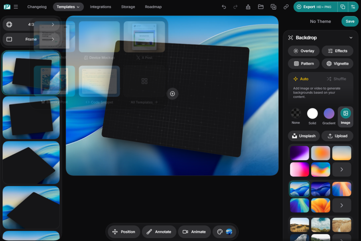Set backdrop type to Solid
The image size is (361, 241).
click(x=312, y=116)
